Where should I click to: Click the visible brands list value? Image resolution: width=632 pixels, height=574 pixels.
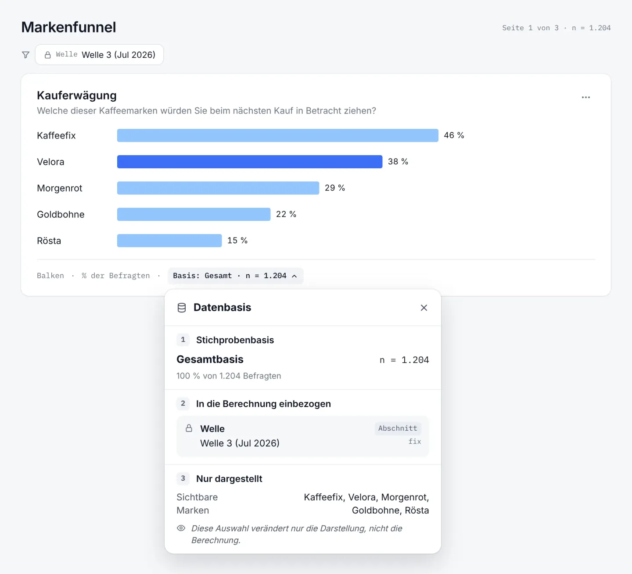pos(366,504)
